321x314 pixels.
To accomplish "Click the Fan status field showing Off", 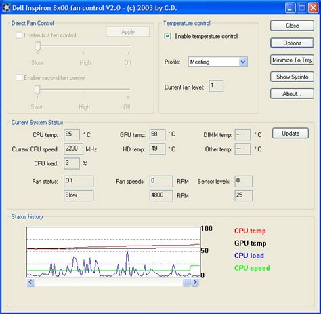I will point(79,181).
